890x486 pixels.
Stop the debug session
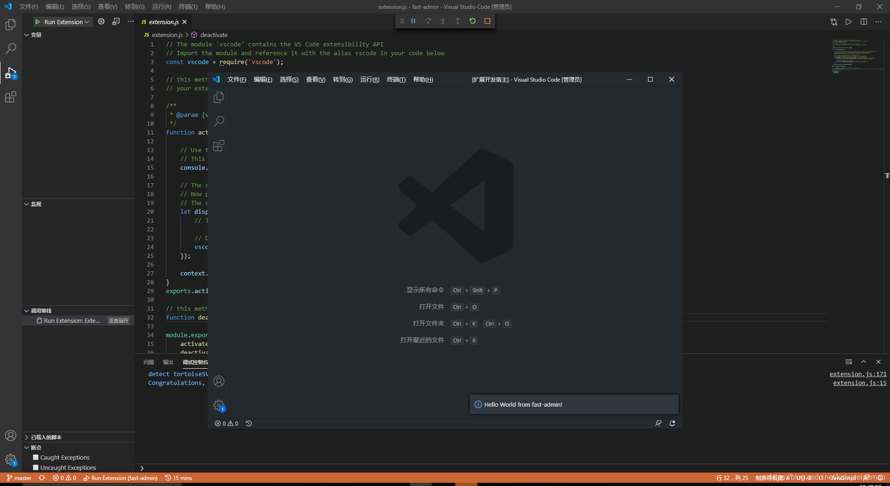point(487,21)
